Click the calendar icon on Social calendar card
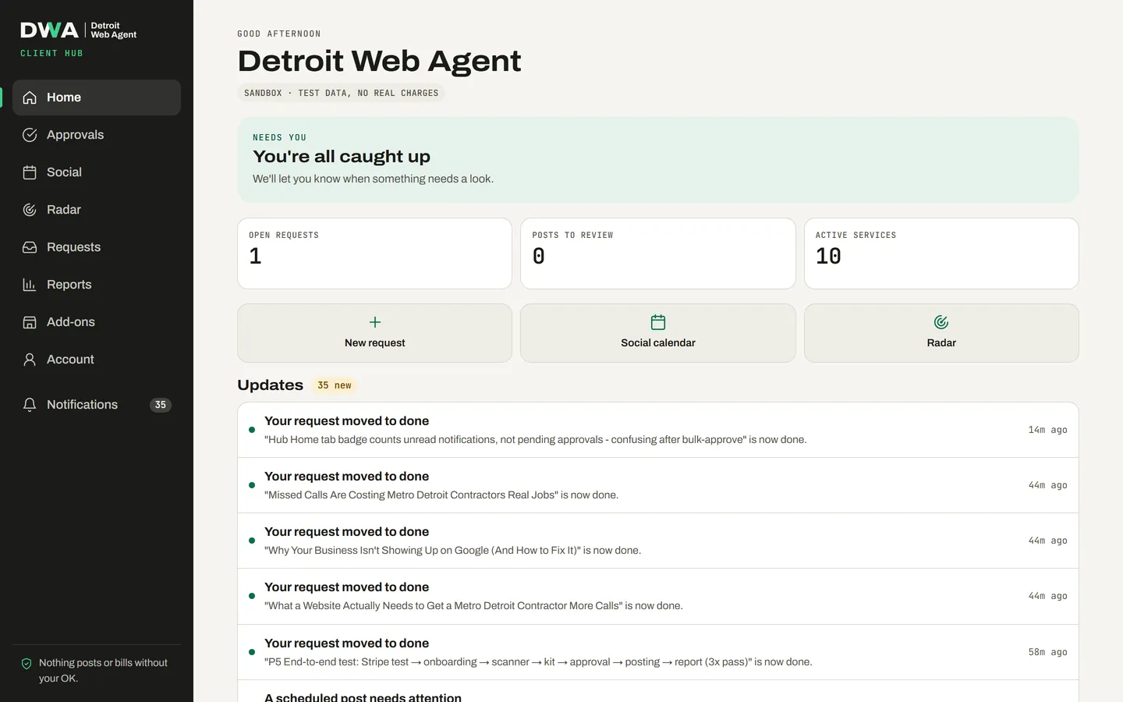 (x=658, y=322)
